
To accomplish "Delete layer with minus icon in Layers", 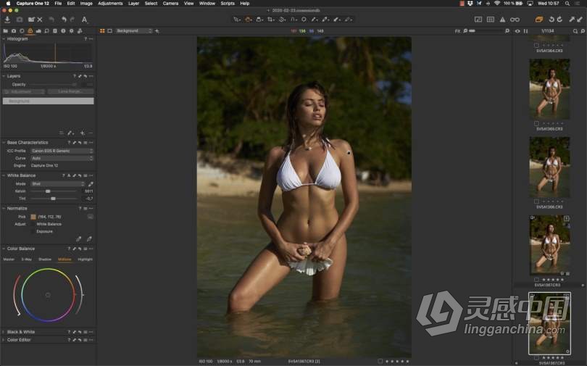I will (91, 133).
